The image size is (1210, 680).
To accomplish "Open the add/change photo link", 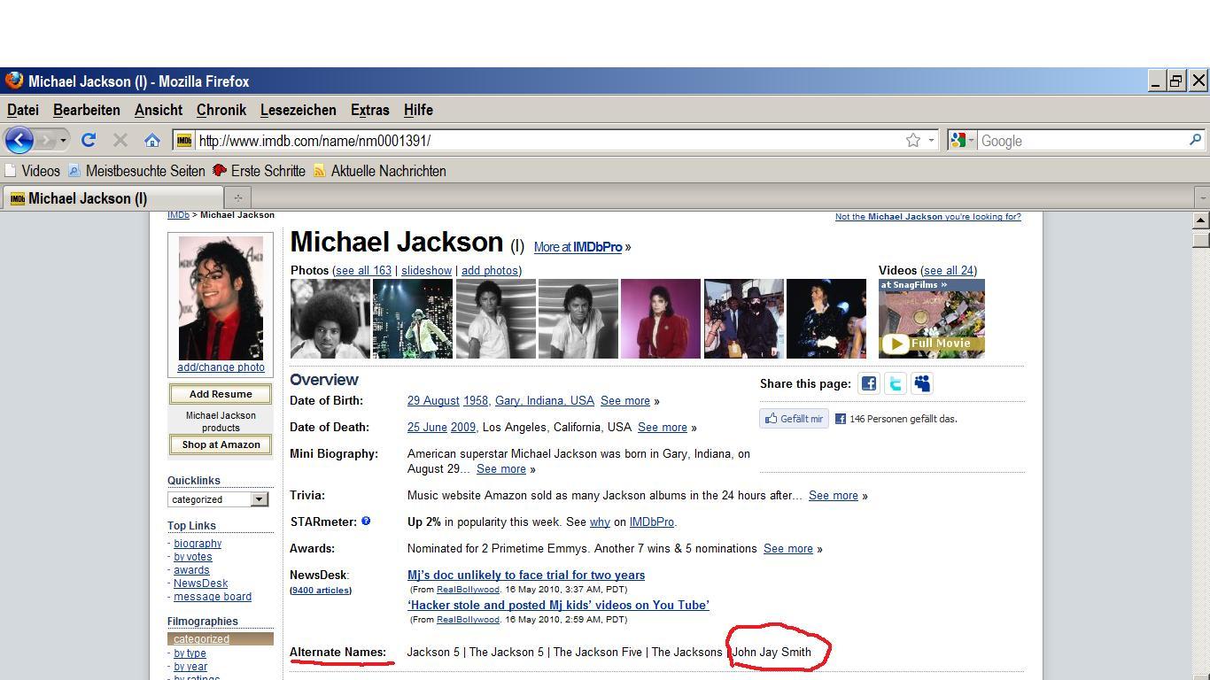I will (221, 367).
